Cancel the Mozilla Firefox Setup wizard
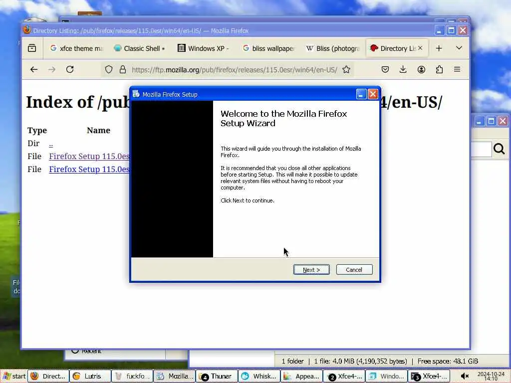This screenshot has width=511, height=383. tap(354, 270)
